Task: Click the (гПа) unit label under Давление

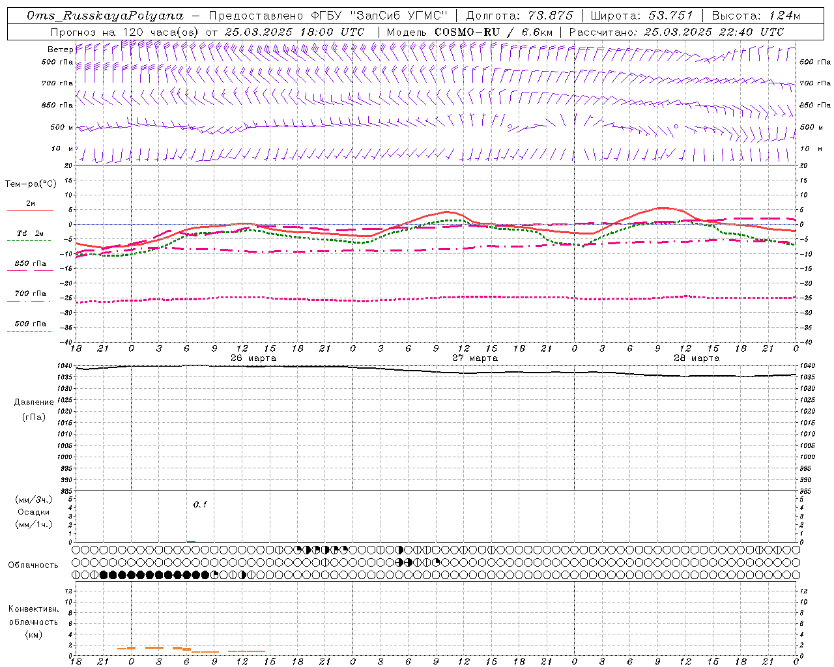Action: [x=34, y=418]
